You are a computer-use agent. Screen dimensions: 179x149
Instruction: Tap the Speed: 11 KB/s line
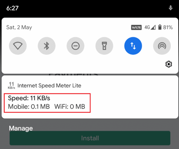29,98
